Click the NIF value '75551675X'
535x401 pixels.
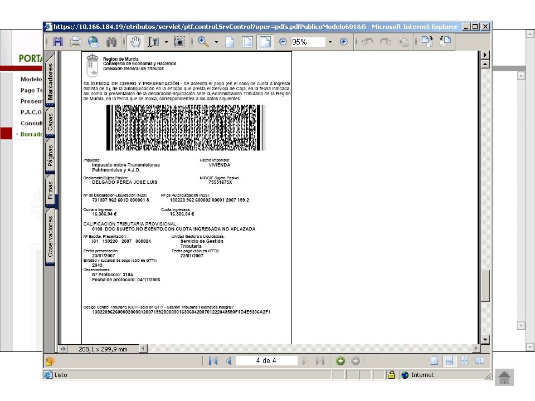click(220, 183)
